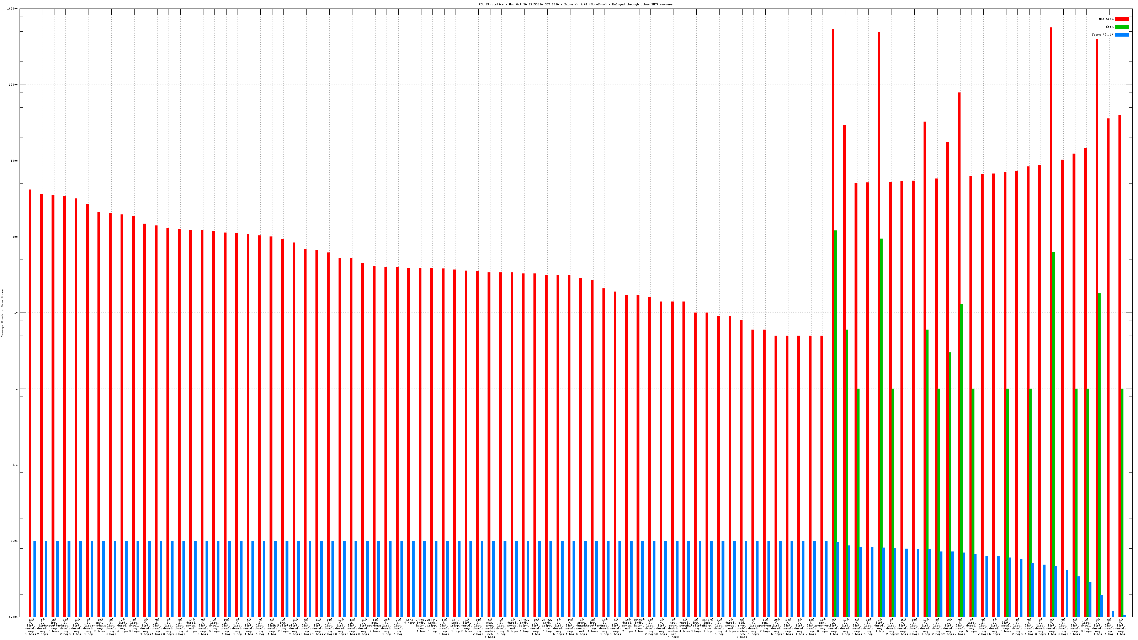This screenshot has width=1138, height=640.
Task: Click the 'Not Spam' legend label text
Action: click(1106, 19)
